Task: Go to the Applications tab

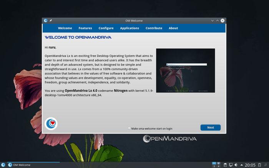Action: [x=130, y=28]
